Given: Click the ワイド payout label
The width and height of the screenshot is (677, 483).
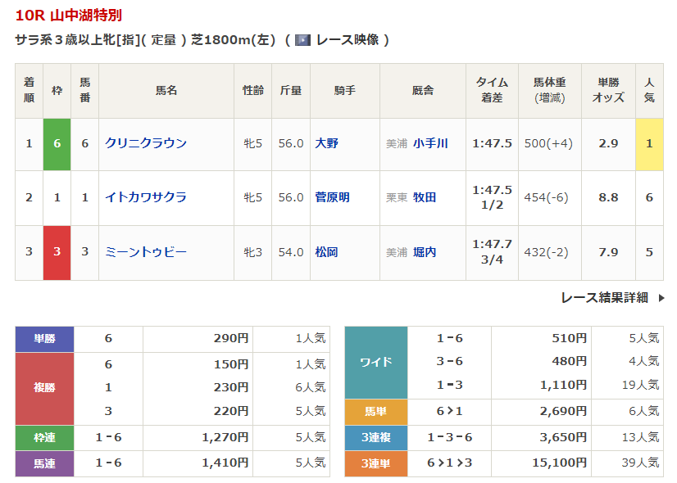Looking at the screenshot, I should [x=375, y=362].
